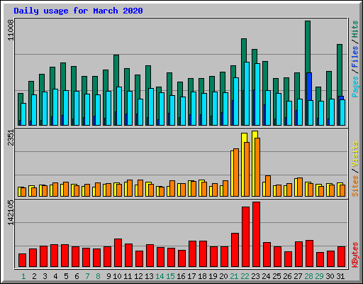The height and width of the screenshot is (284, 363).
Task: Select the day 17 label on the x-axis
Action: (x=191, y=276)
